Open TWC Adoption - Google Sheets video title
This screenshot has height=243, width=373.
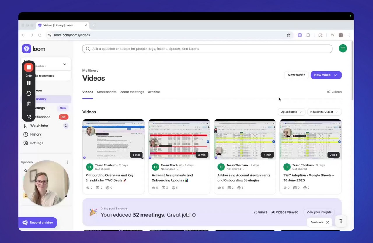click(x=309, y=178)
